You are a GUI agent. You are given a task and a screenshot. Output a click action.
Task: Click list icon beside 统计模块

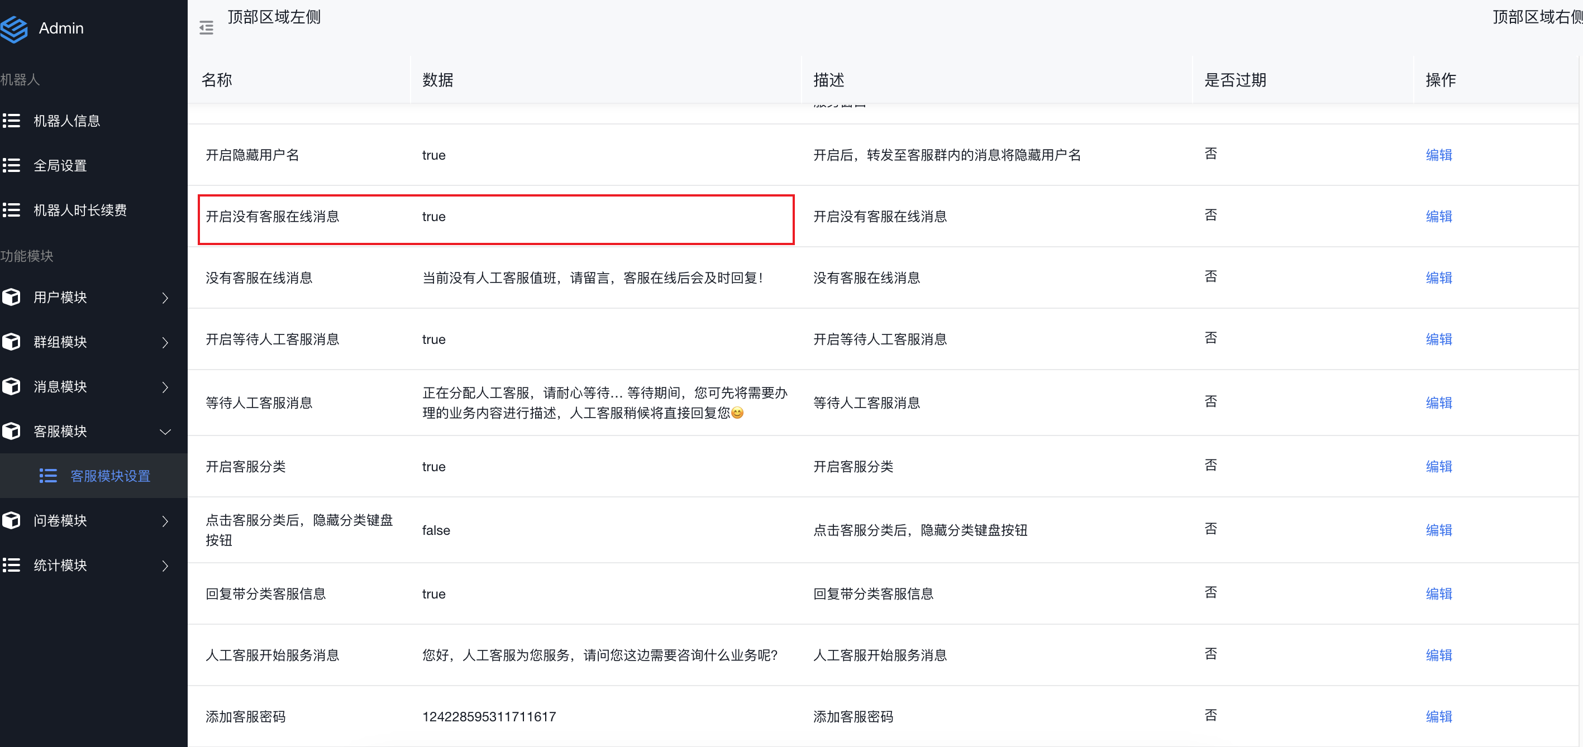[x=12, y=565]
